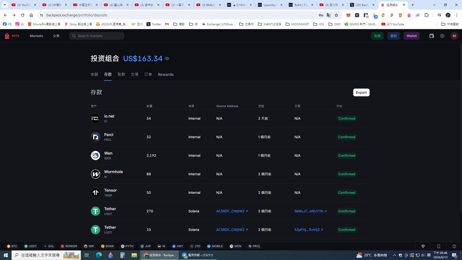Switch to the Bybit browser tab

point(301,5)
